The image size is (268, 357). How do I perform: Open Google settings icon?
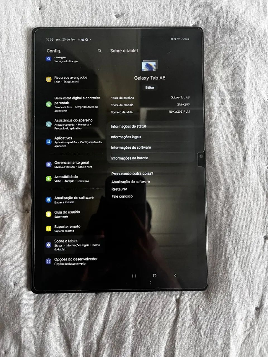pyautogui.click(x=49, y=59)
